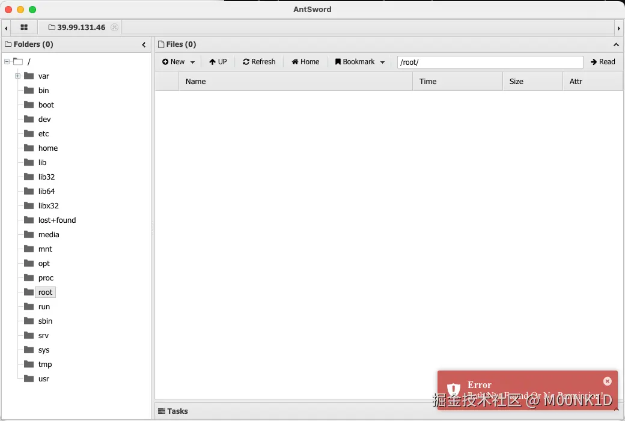625x421 pixels.
Task: Select the usr folder
Action: coord(43,379)
